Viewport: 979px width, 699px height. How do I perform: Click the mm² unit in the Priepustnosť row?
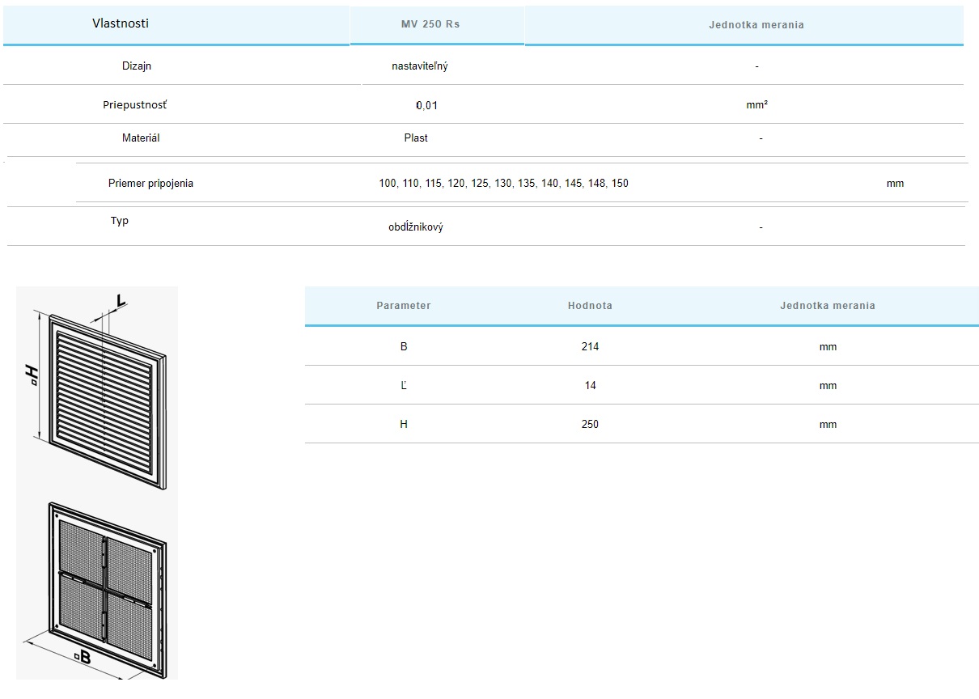pos(756,105)
